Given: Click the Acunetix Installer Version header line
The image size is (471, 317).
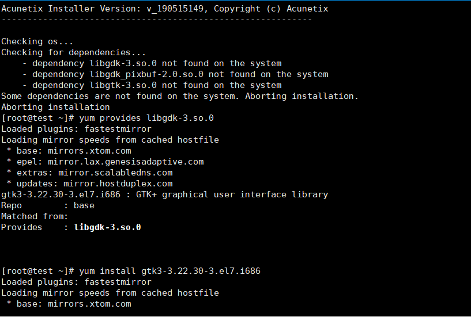Looking at the screenshot, I should tap(165, 9).
